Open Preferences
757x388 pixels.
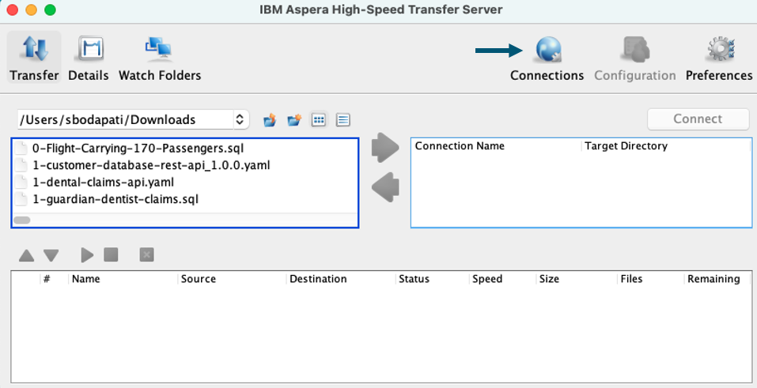(719, 58)
